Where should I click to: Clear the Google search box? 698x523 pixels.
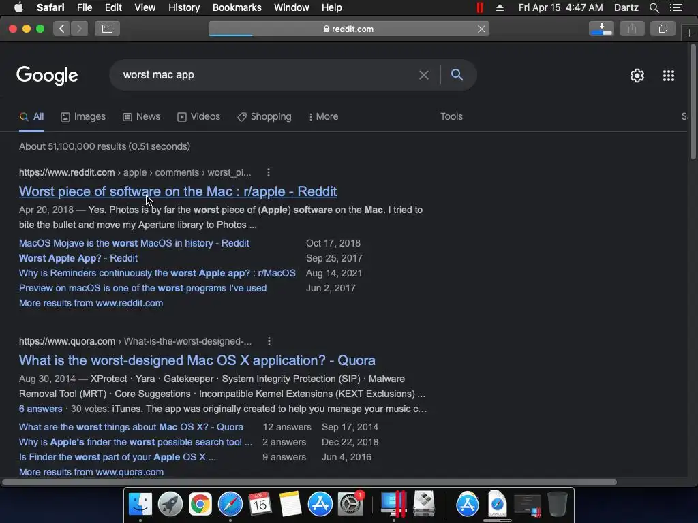(x=424, y=75)
